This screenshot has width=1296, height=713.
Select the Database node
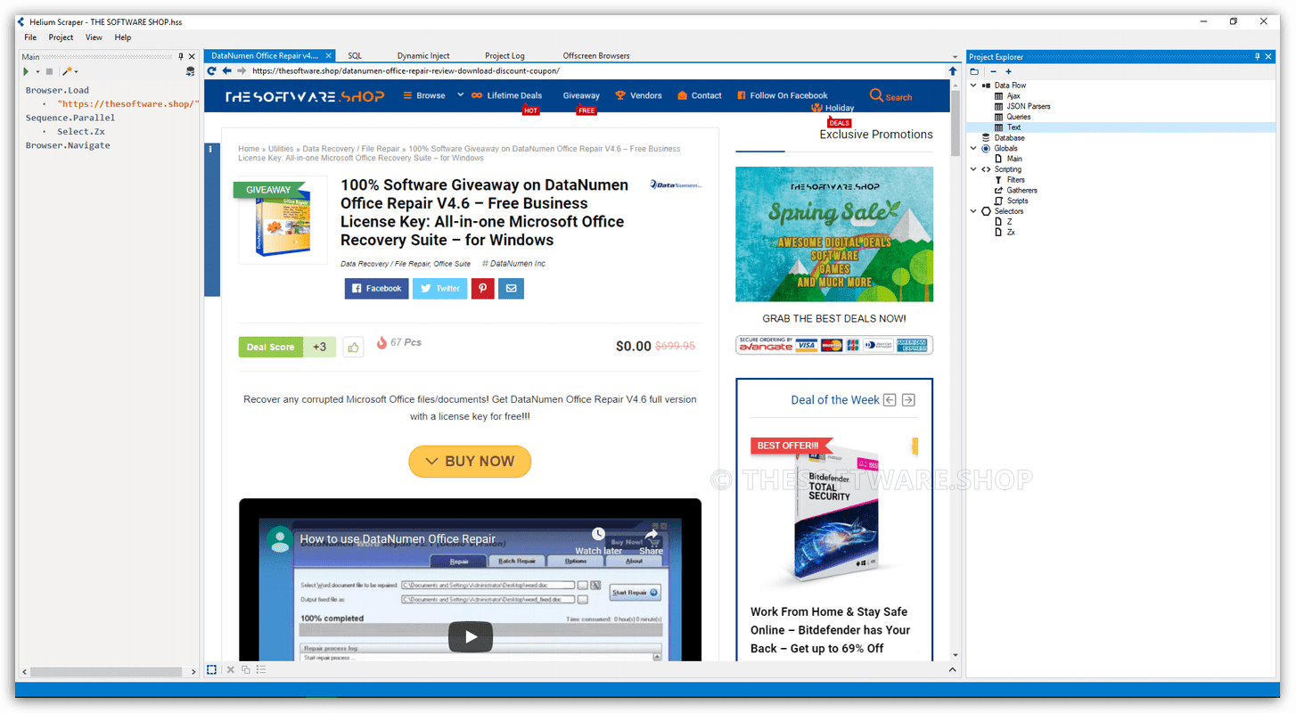[1009, 138]
